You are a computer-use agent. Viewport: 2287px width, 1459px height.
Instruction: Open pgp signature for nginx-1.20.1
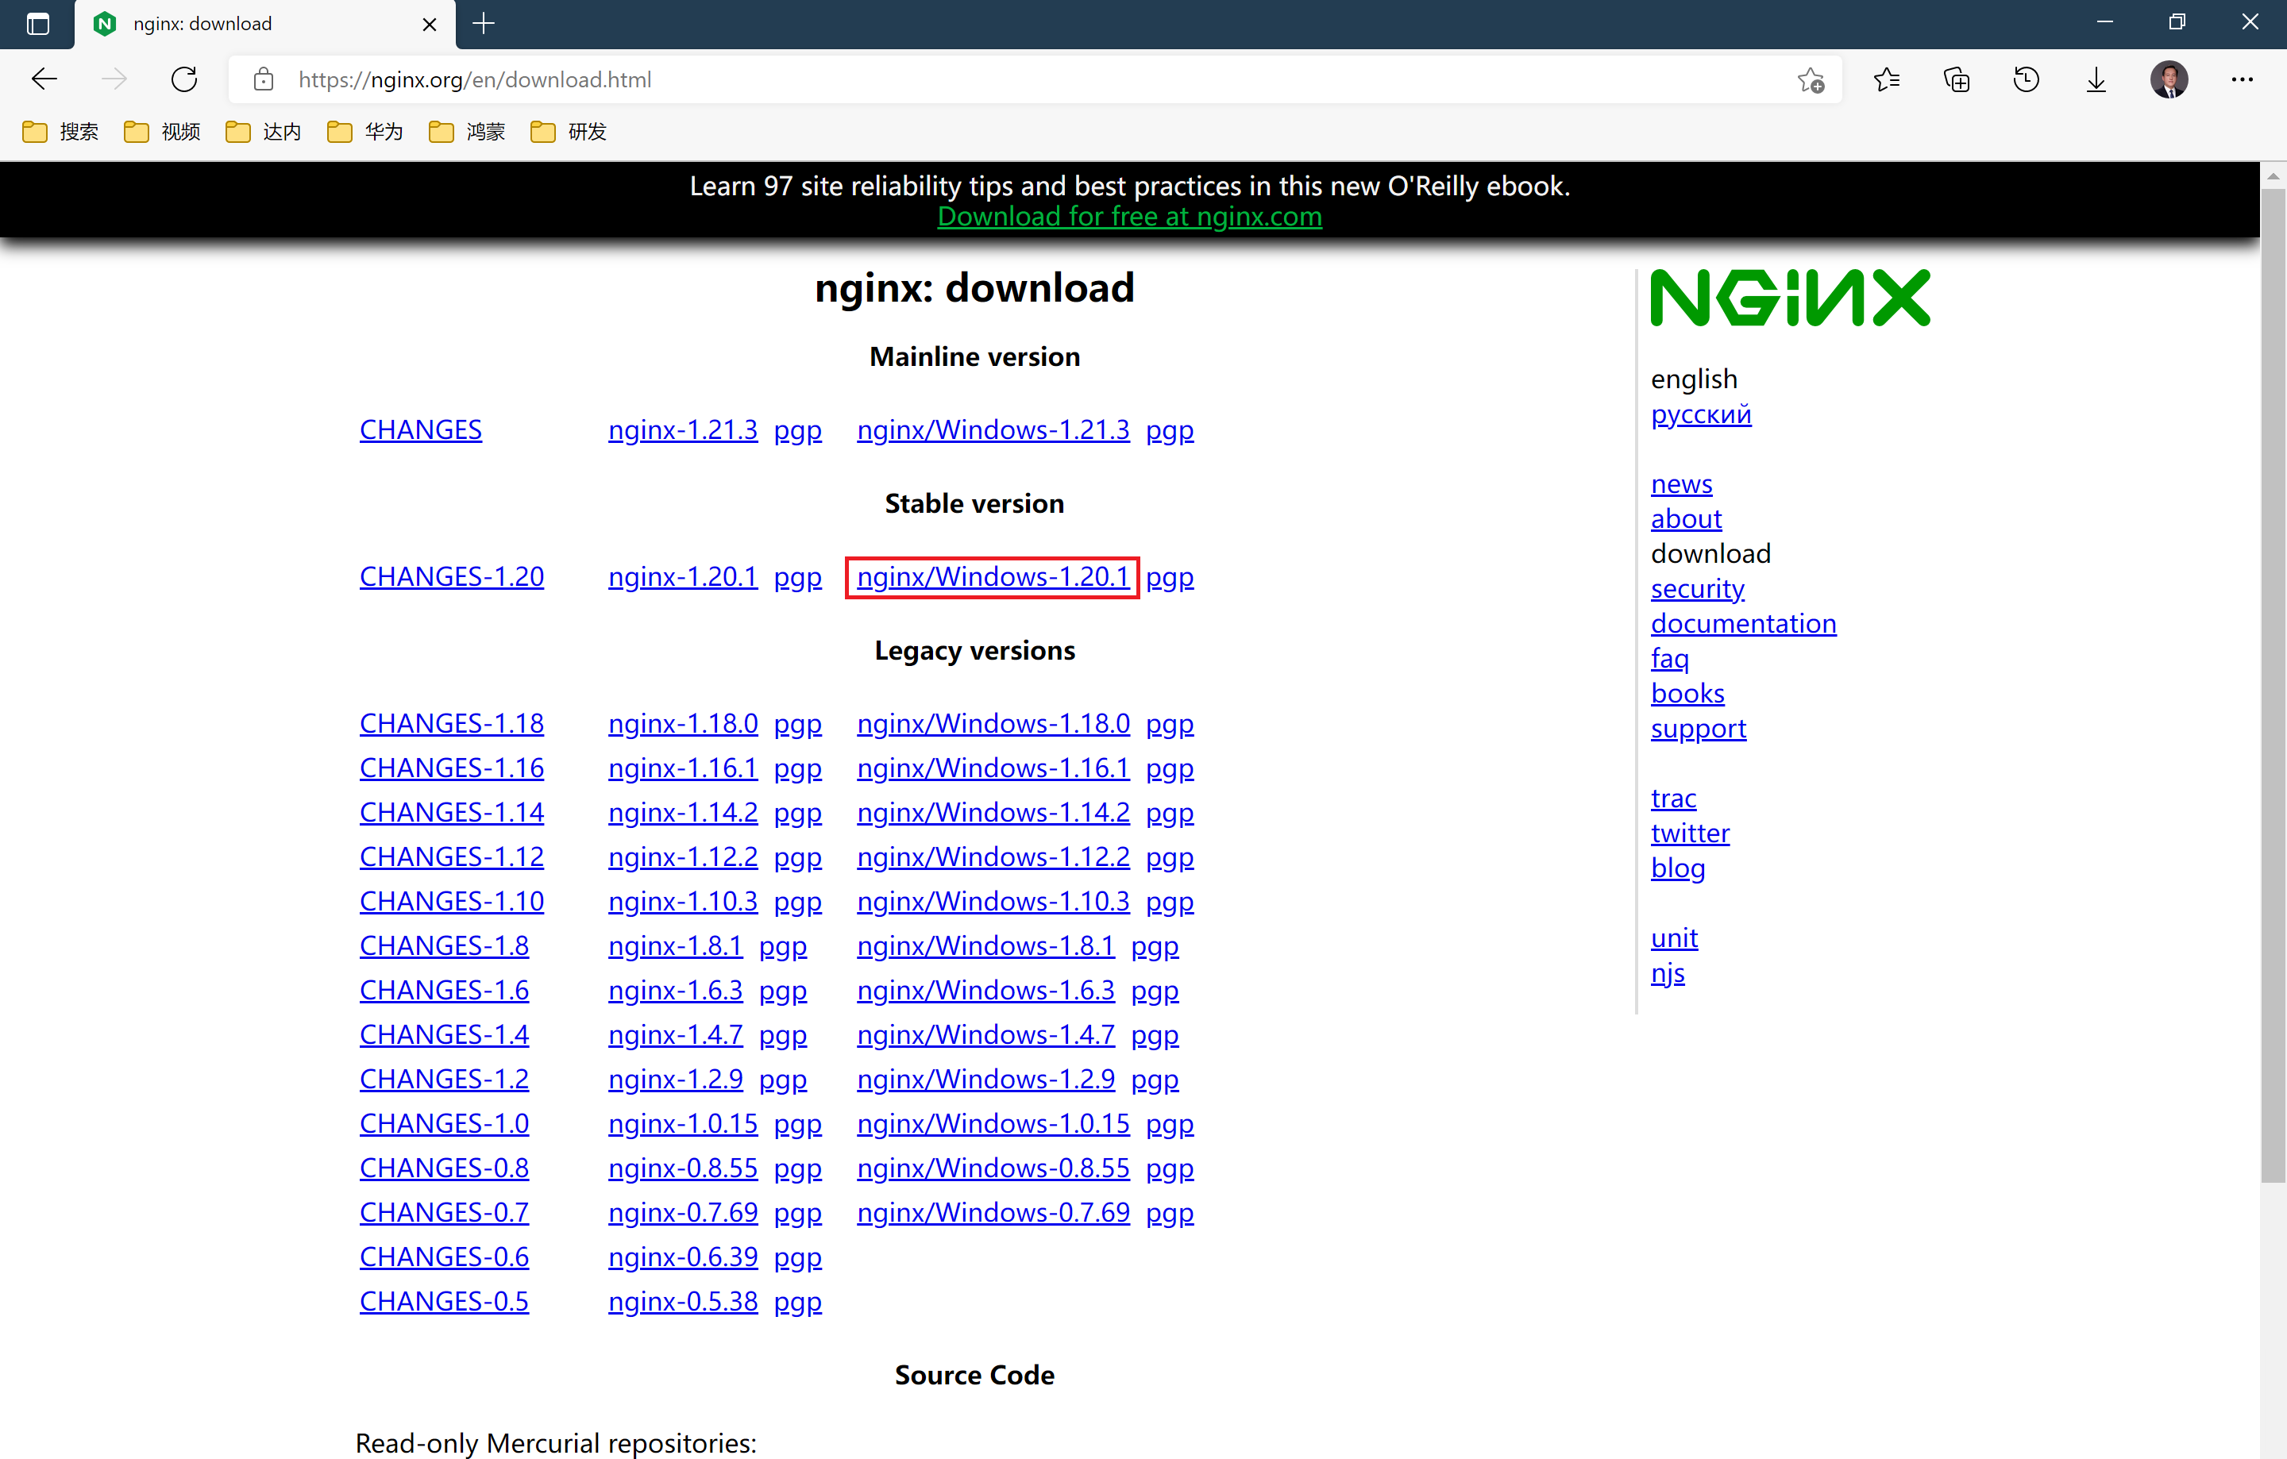tap(798, 578)
